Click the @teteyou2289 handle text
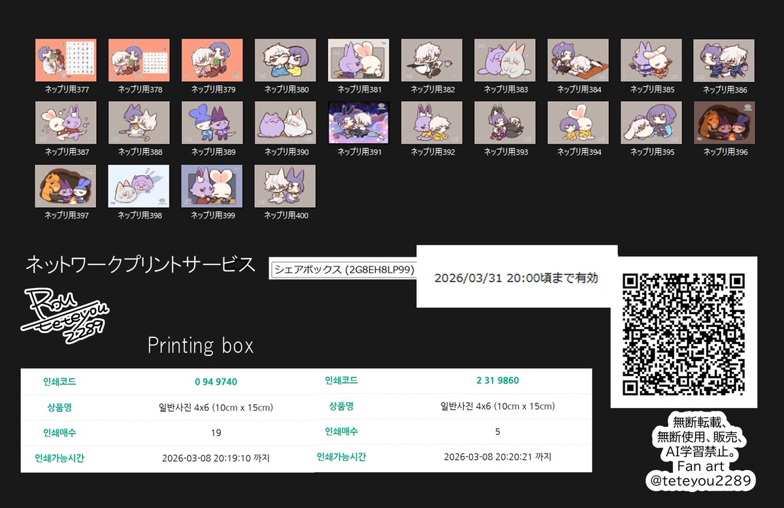The height and width of the screenshot is (508, 784). coord(700,481)
